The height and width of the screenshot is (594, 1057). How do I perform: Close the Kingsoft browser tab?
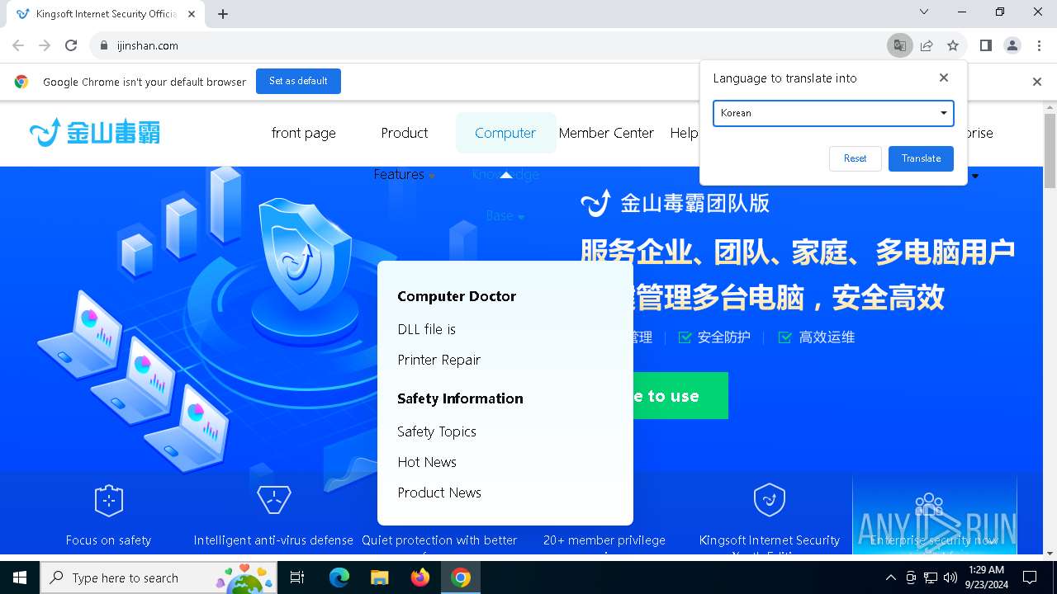coord(192,14)
